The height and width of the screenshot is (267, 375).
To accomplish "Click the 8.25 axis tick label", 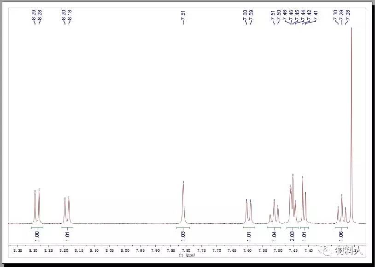I will click(48, 250).
